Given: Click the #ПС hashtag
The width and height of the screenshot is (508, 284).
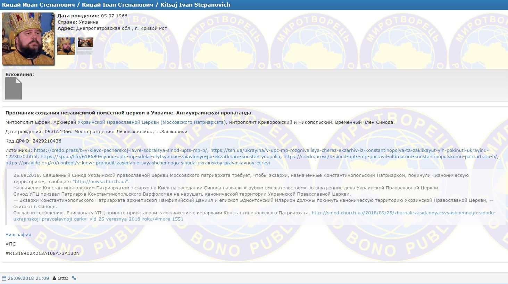Looking at the screenshot, I should click(10, 244).
